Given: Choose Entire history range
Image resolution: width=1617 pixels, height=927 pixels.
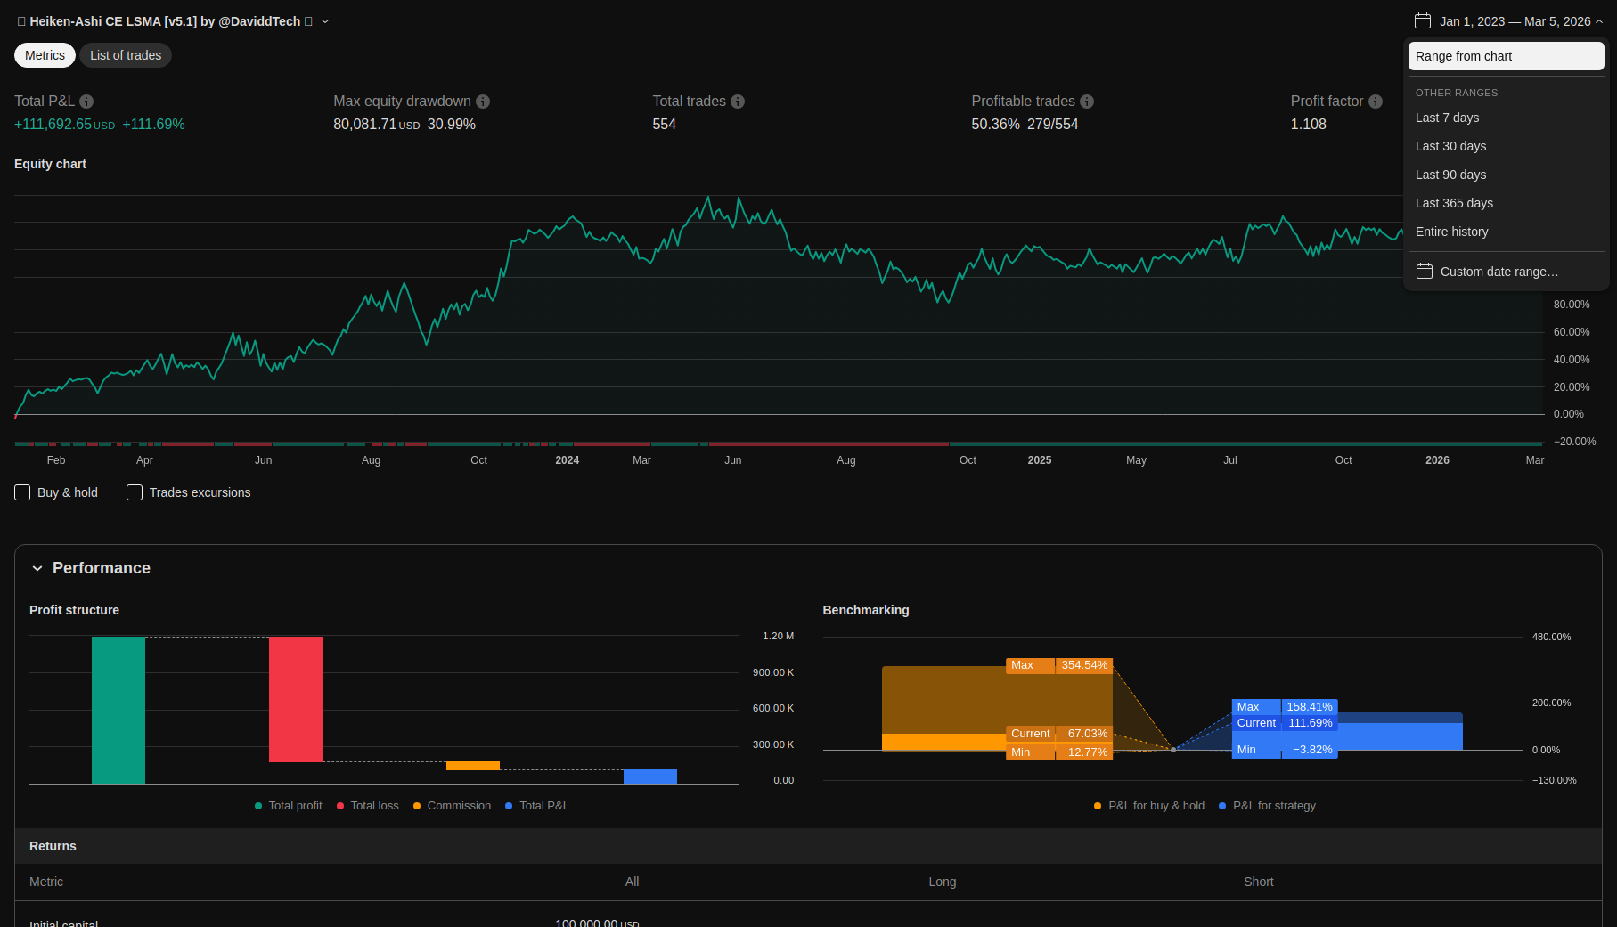Looking at the screenshot, I should coord(1451,232).
